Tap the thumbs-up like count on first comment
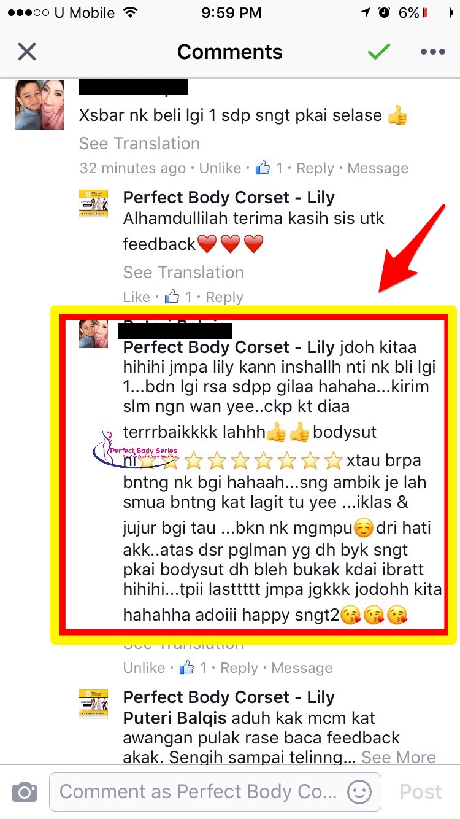 [269, 168]
